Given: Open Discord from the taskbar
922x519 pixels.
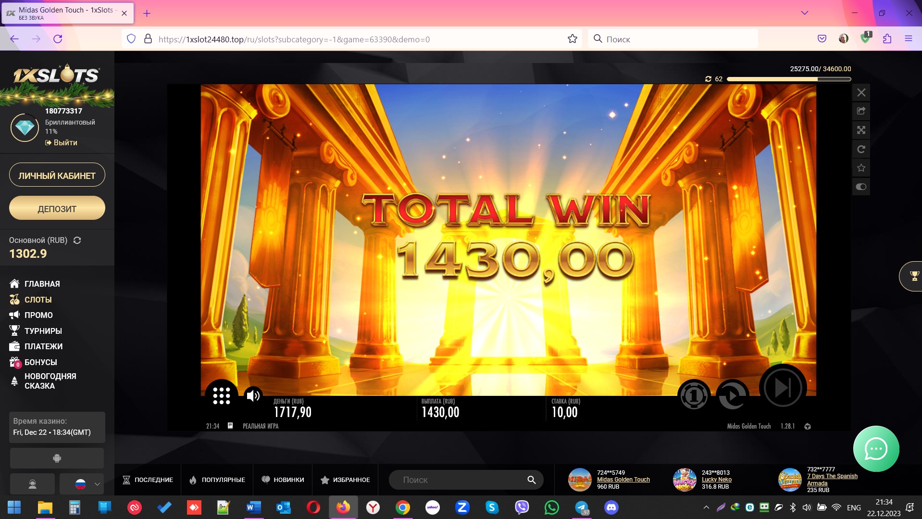Looking at the screenshot, I should (x=611, y=507).
